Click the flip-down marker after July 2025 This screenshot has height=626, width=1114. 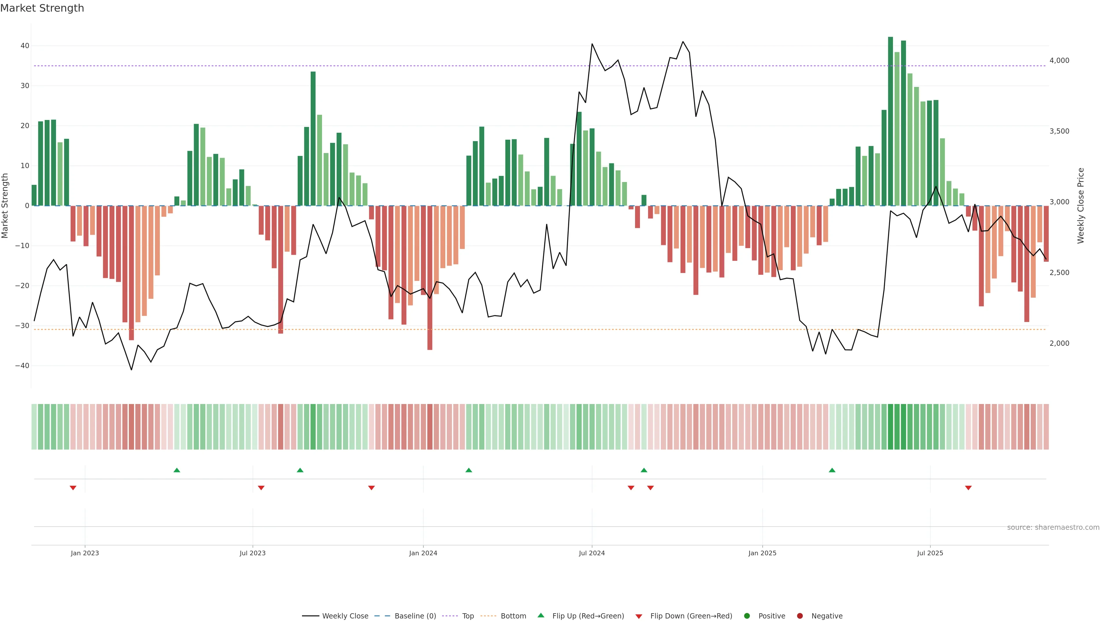(x=968, y=488)
